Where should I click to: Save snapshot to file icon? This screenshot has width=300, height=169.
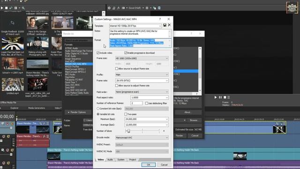click(159, 8)
